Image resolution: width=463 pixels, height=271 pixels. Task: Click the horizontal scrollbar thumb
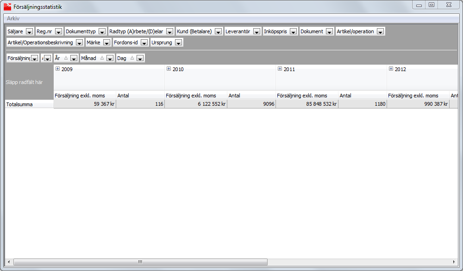(x=141, y=262)
